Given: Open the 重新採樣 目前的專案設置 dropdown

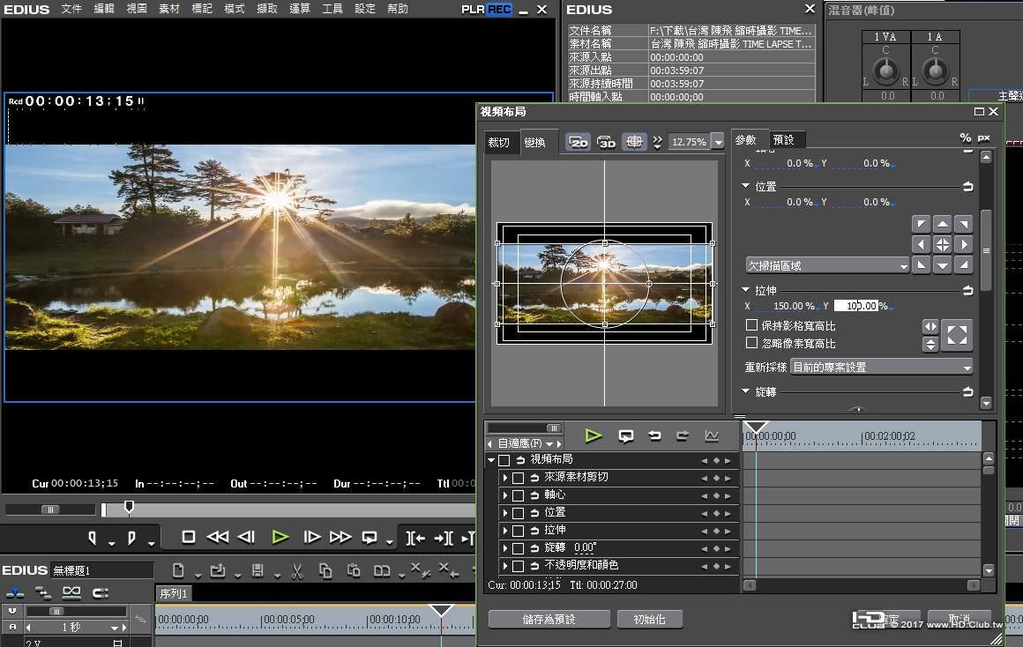Looking at the screenshot, I should click(881, 368).
